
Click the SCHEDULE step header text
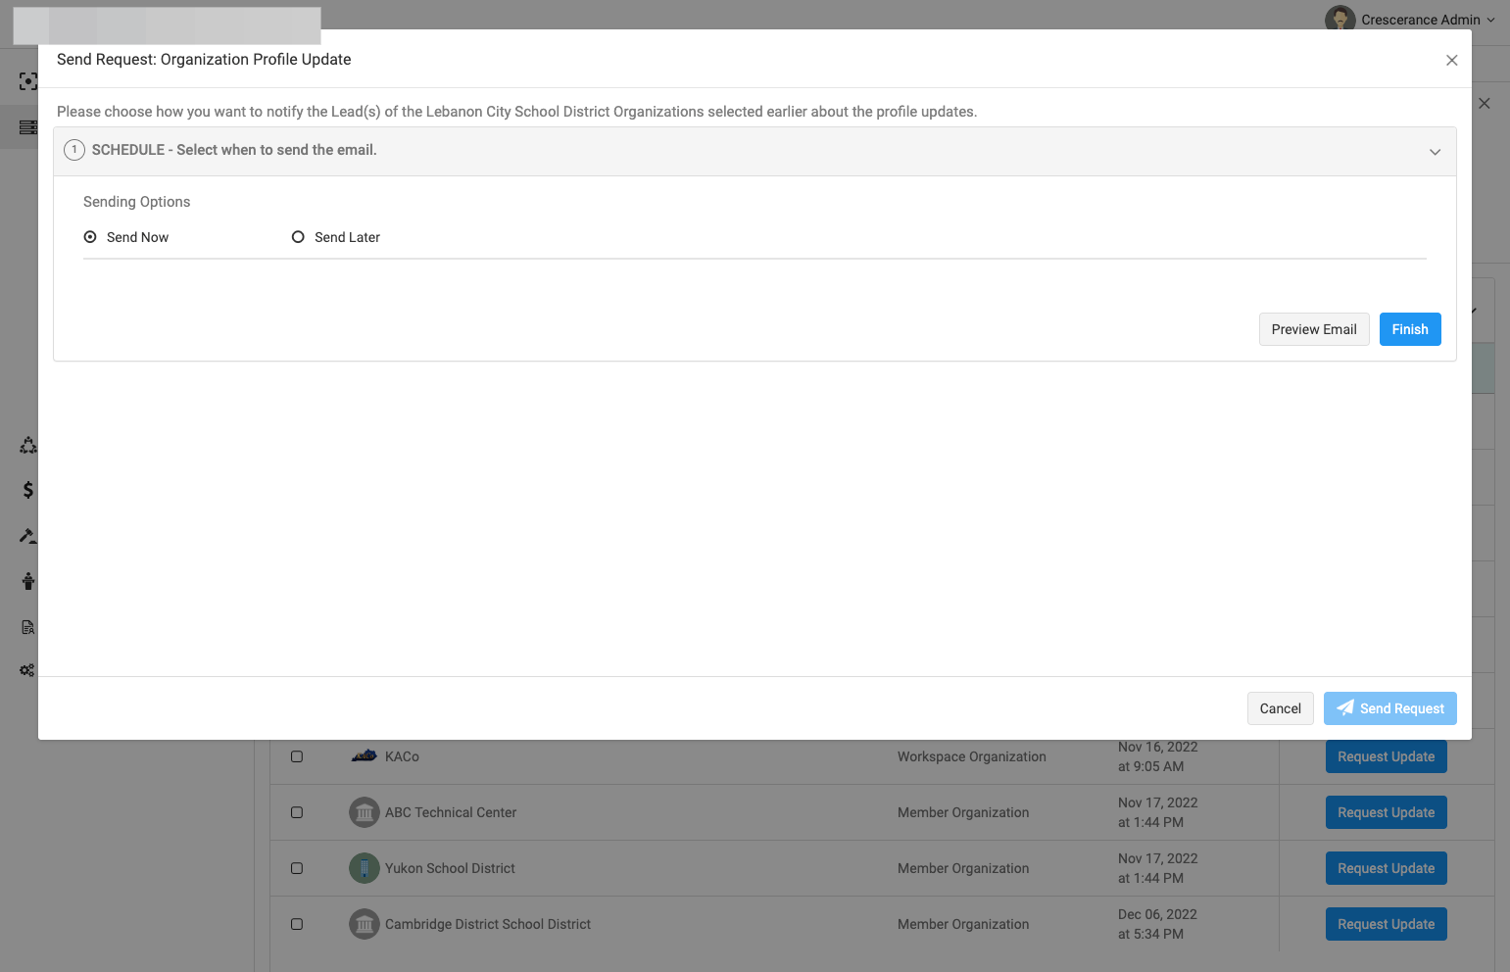pyautogui.click(x=234, y=150)
